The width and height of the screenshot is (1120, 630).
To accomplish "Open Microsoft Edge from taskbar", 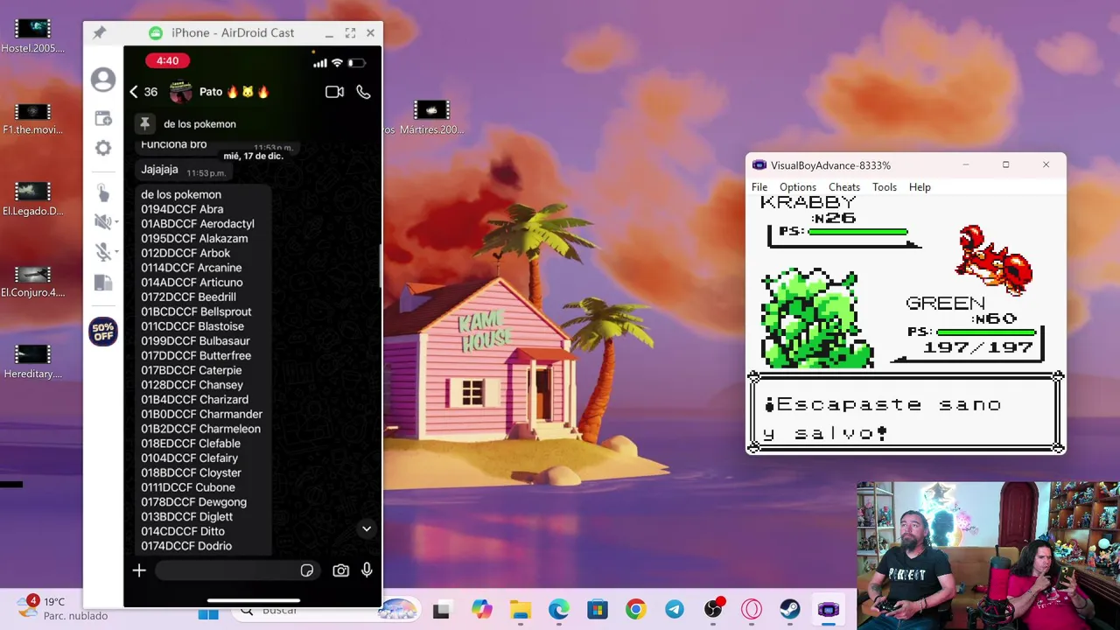I will click(559, 610).
